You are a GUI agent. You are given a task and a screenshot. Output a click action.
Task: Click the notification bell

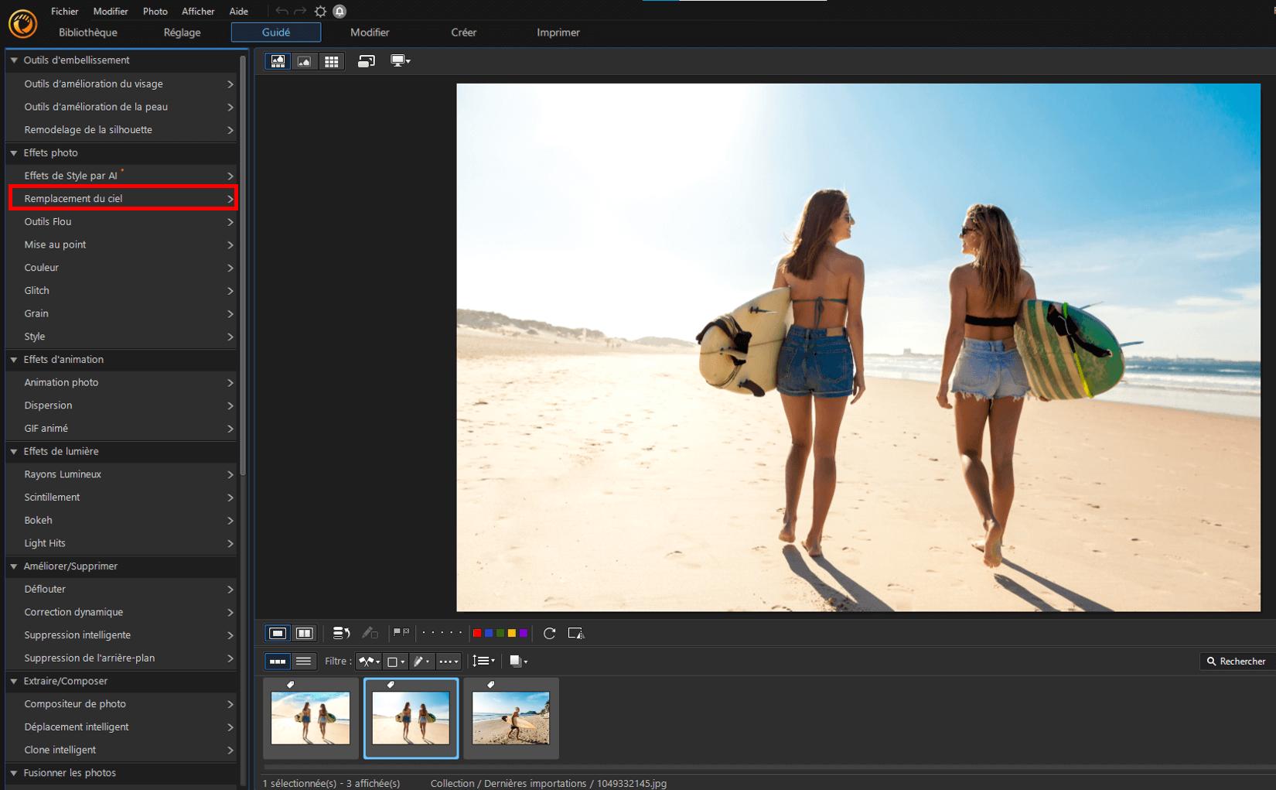[338, 11]
